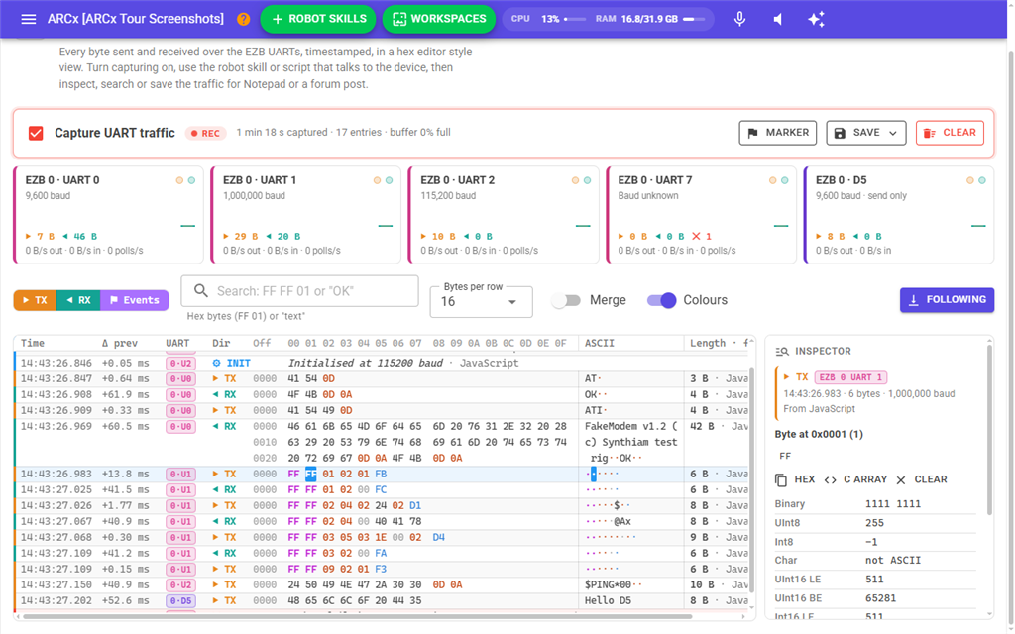Select the row with ASCII "$PING*00"
Screen dimensions: 1015x634
point(382,584)
